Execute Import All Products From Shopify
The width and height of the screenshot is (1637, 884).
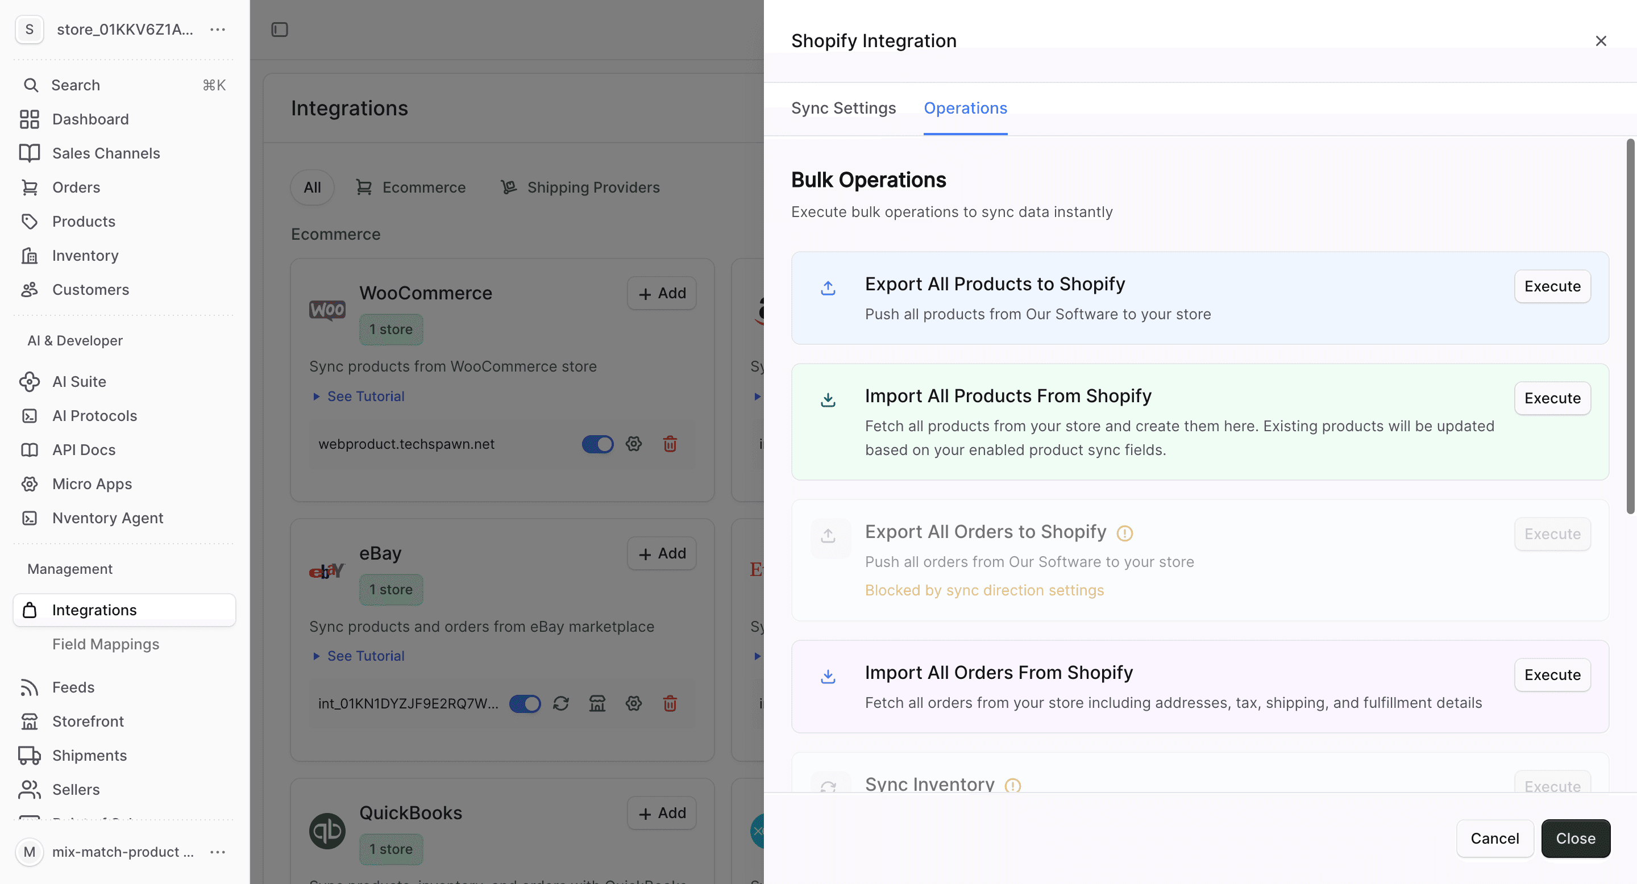coord(1552,398)
